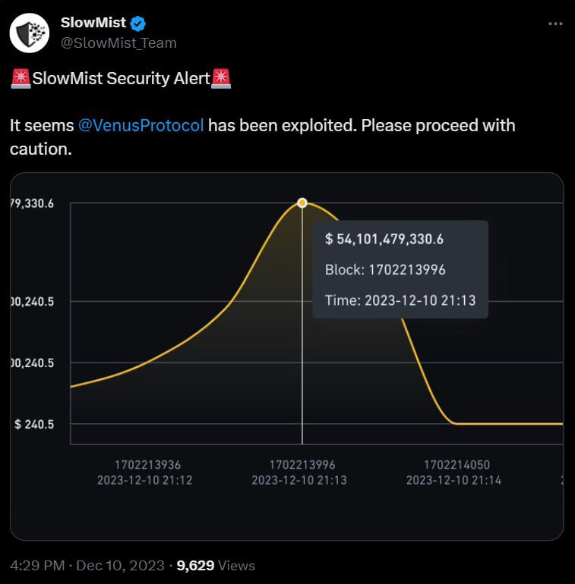The image size is (575, 584).
Task: Open the embedded chart image
Action: (x=287, y=356)
